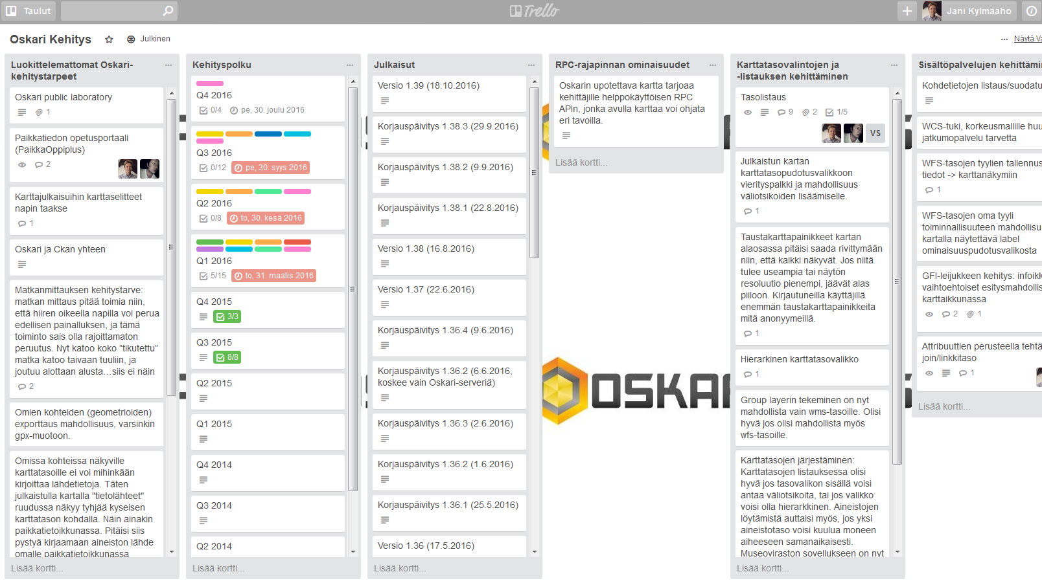Click Q1 2016 checklist badge 5/15
1042x585 pixels.
point(213,276)
